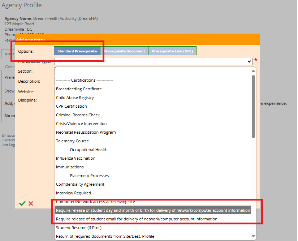
Task: Click the dropdown list's scroll up arrow
Action: pos(253,71)
